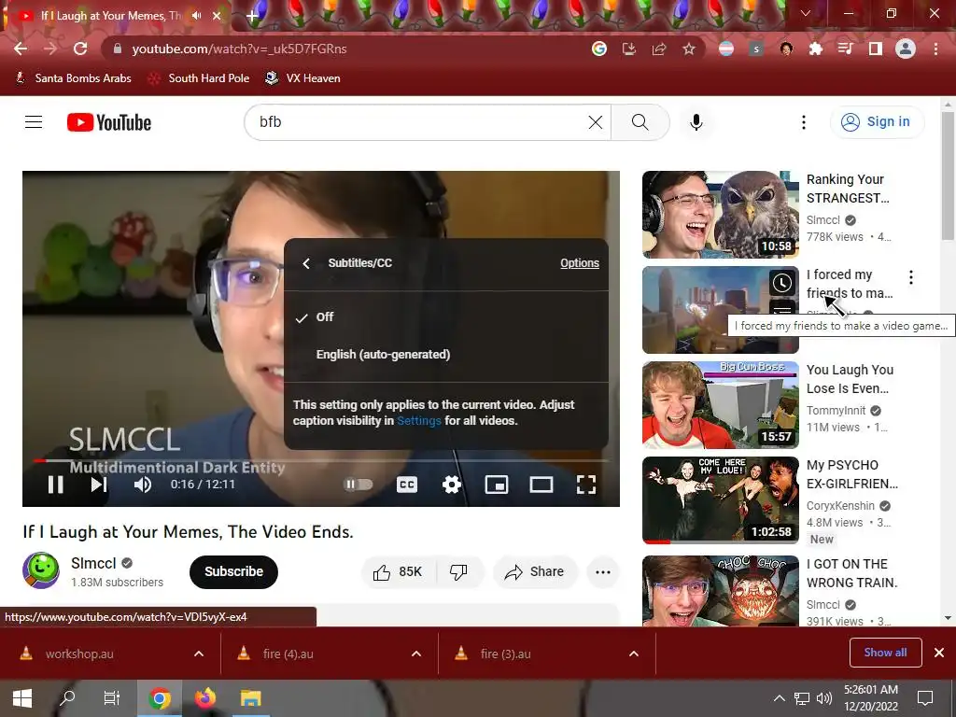Open the Slmccl channel avatar

41,570
